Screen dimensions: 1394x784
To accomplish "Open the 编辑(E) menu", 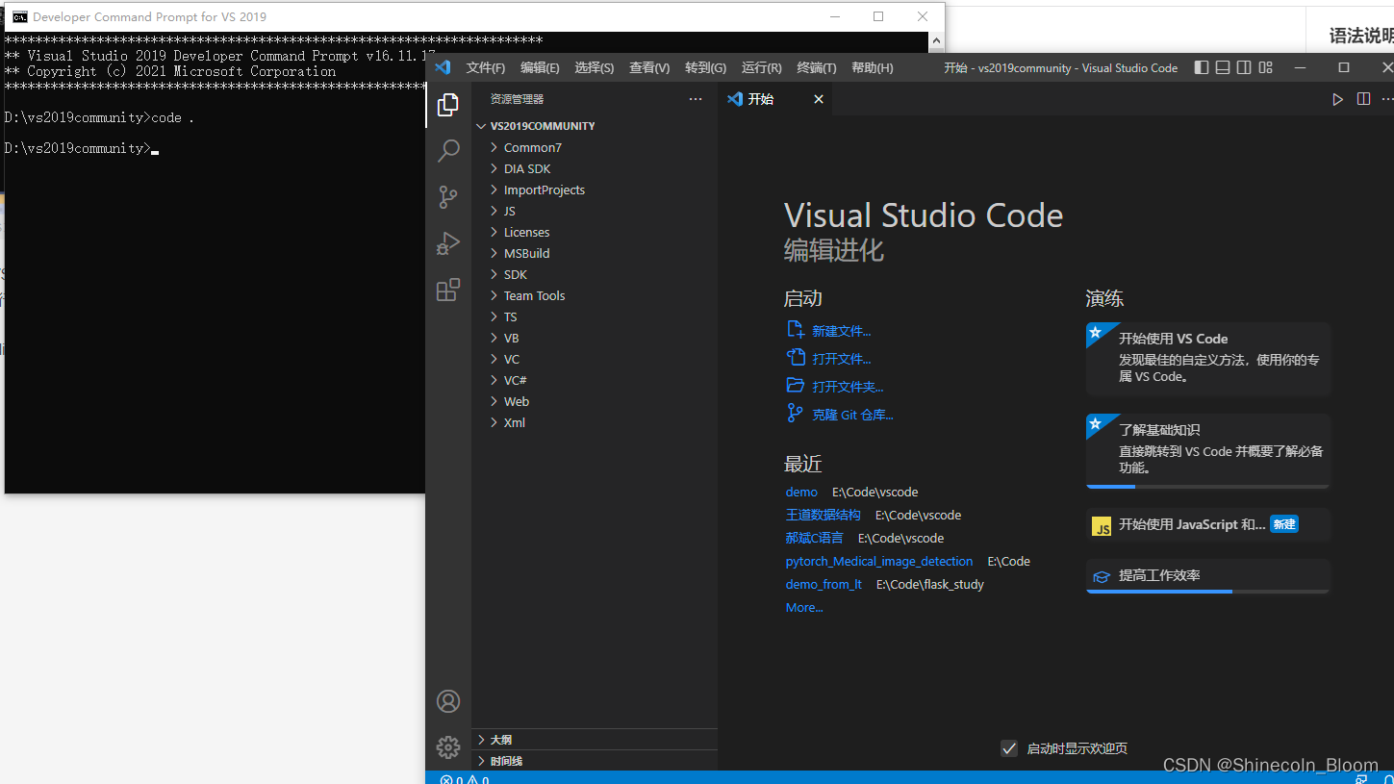I will click(x=540, y=67).
